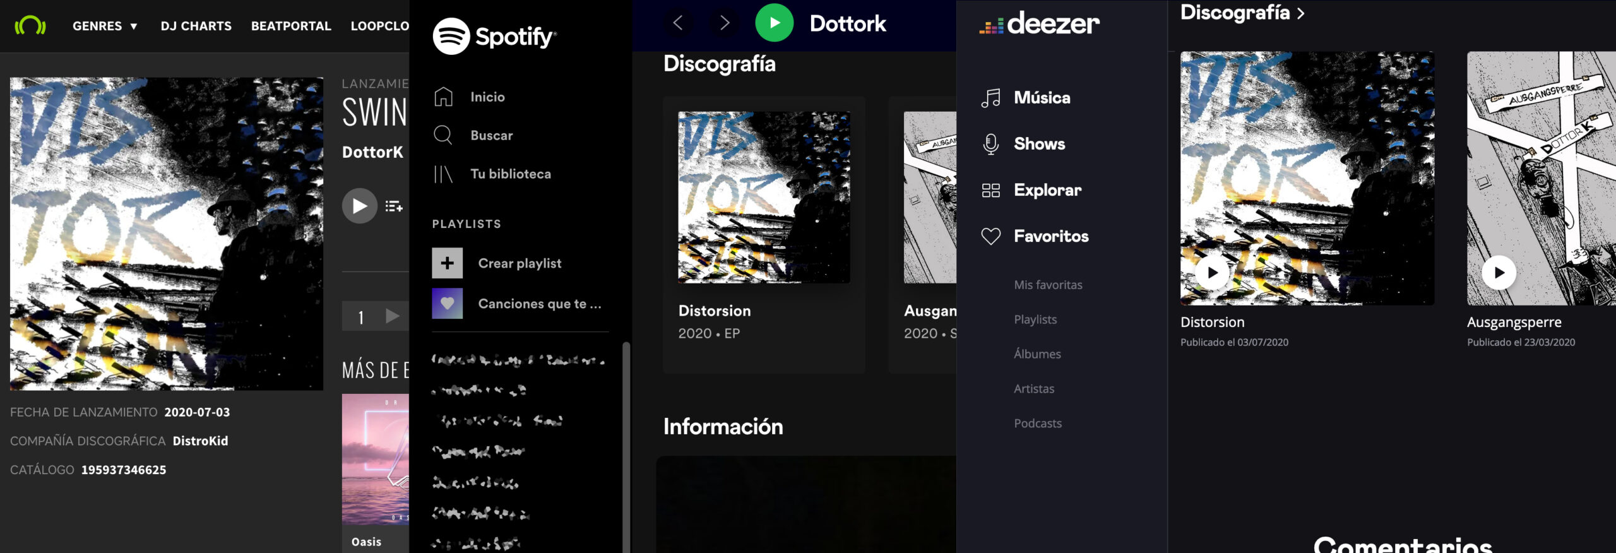Click the Música note icon in Deezer
This screenshot has height=553, width=1616.
(x=991, y=98)
